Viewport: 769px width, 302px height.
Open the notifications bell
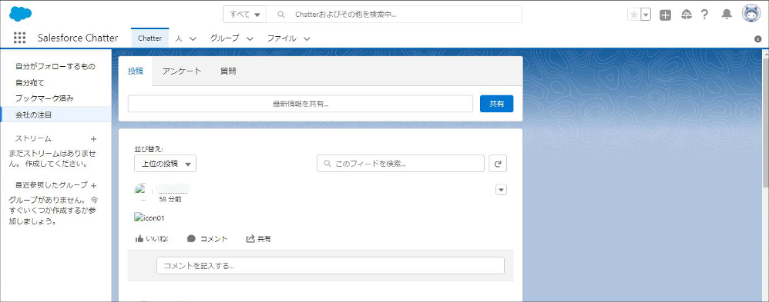coord(727,15)
